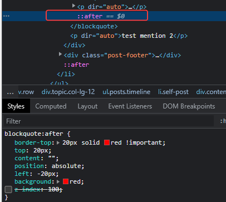Switch to the Styles tab

16,106
